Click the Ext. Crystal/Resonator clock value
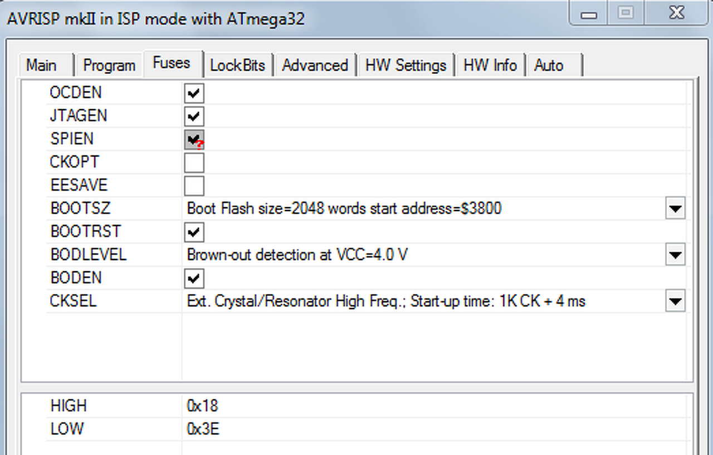The image size is (713, 455). pos(424,301)
